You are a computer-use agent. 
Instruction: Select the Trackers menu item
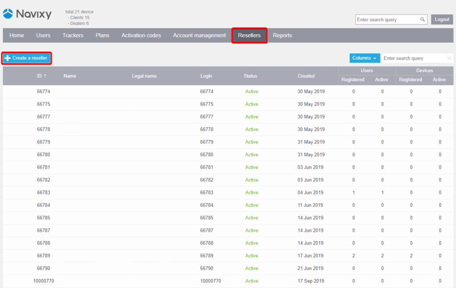point(73,35)
